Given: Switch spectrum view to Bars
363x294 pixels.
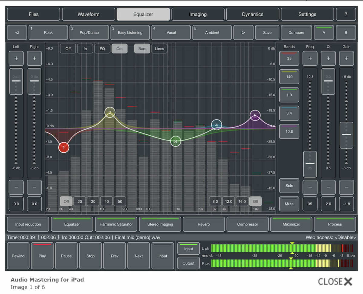Looking at the screenshot, I should click(142, 48).
